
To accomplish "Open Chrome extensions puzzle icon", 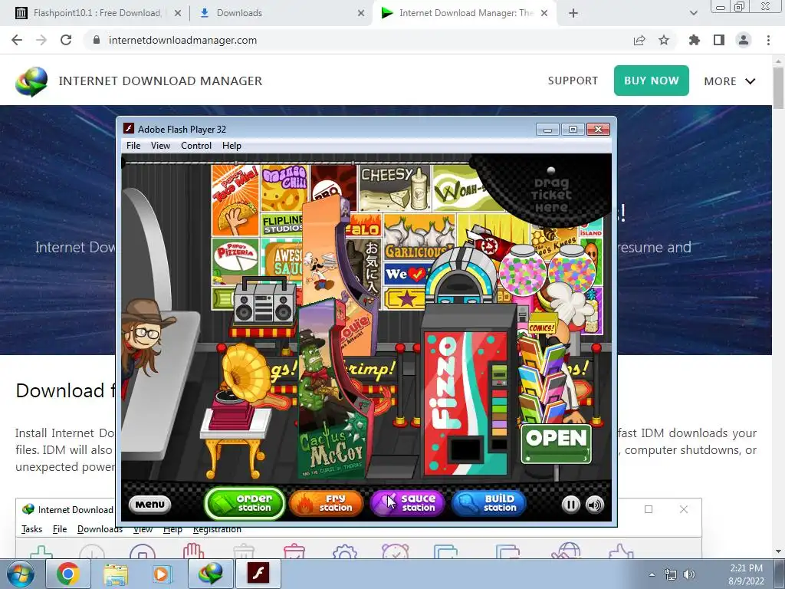I will point(695,40).
